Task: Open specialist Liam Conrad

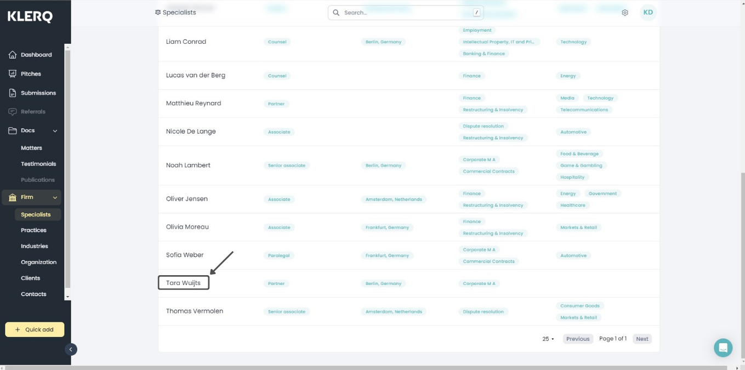Action: pyautogui.click(x=186, y=42)
